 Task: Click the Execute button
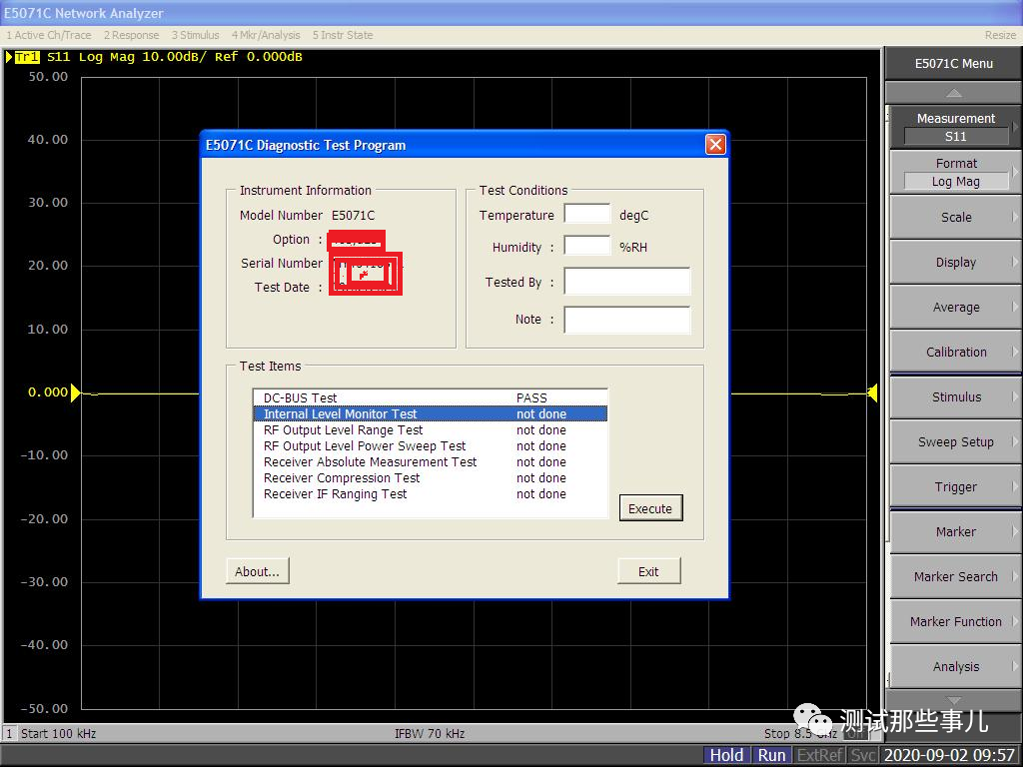point(650,508)
